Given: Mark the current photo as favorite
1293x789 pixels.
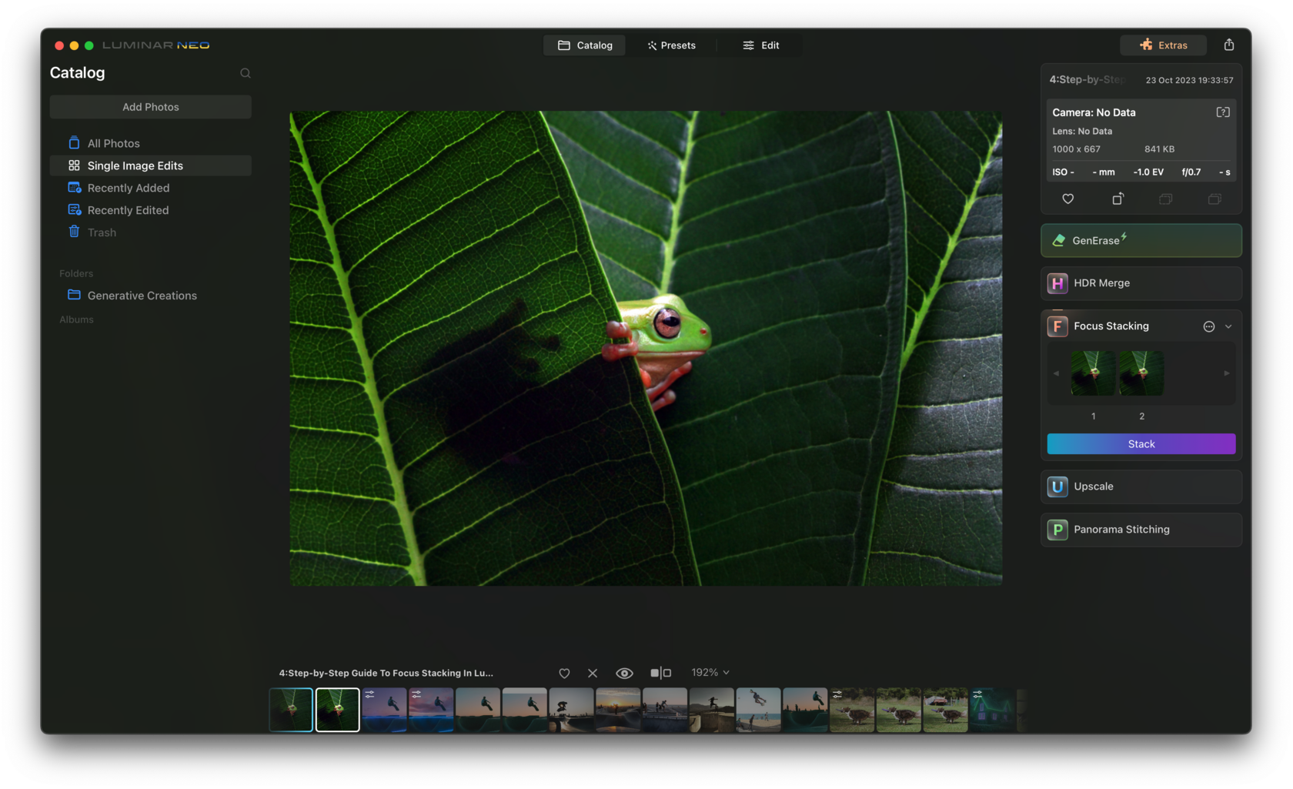Looking at the screenshot, I should pos(564,672).
